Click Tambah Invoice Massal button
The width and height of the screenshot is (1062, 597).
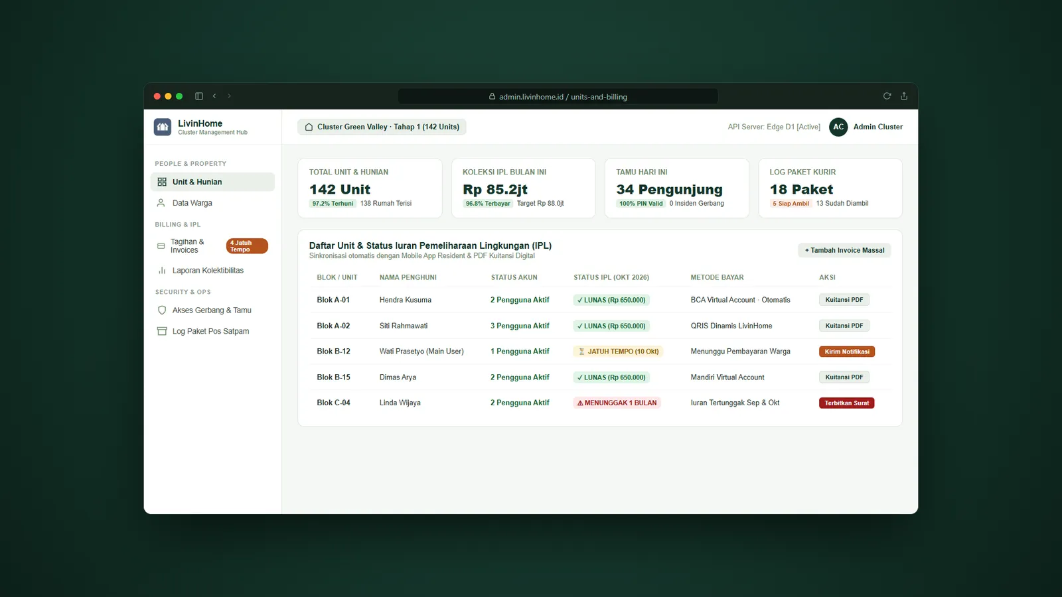pos(844,250)
